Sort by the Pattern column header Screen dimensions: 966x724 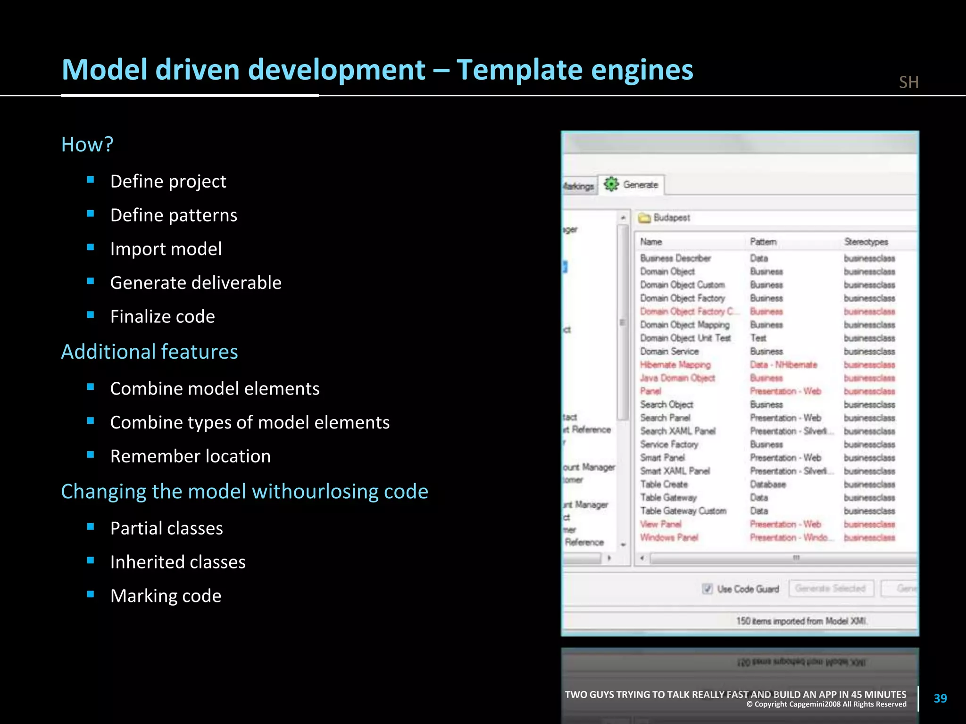763,242
